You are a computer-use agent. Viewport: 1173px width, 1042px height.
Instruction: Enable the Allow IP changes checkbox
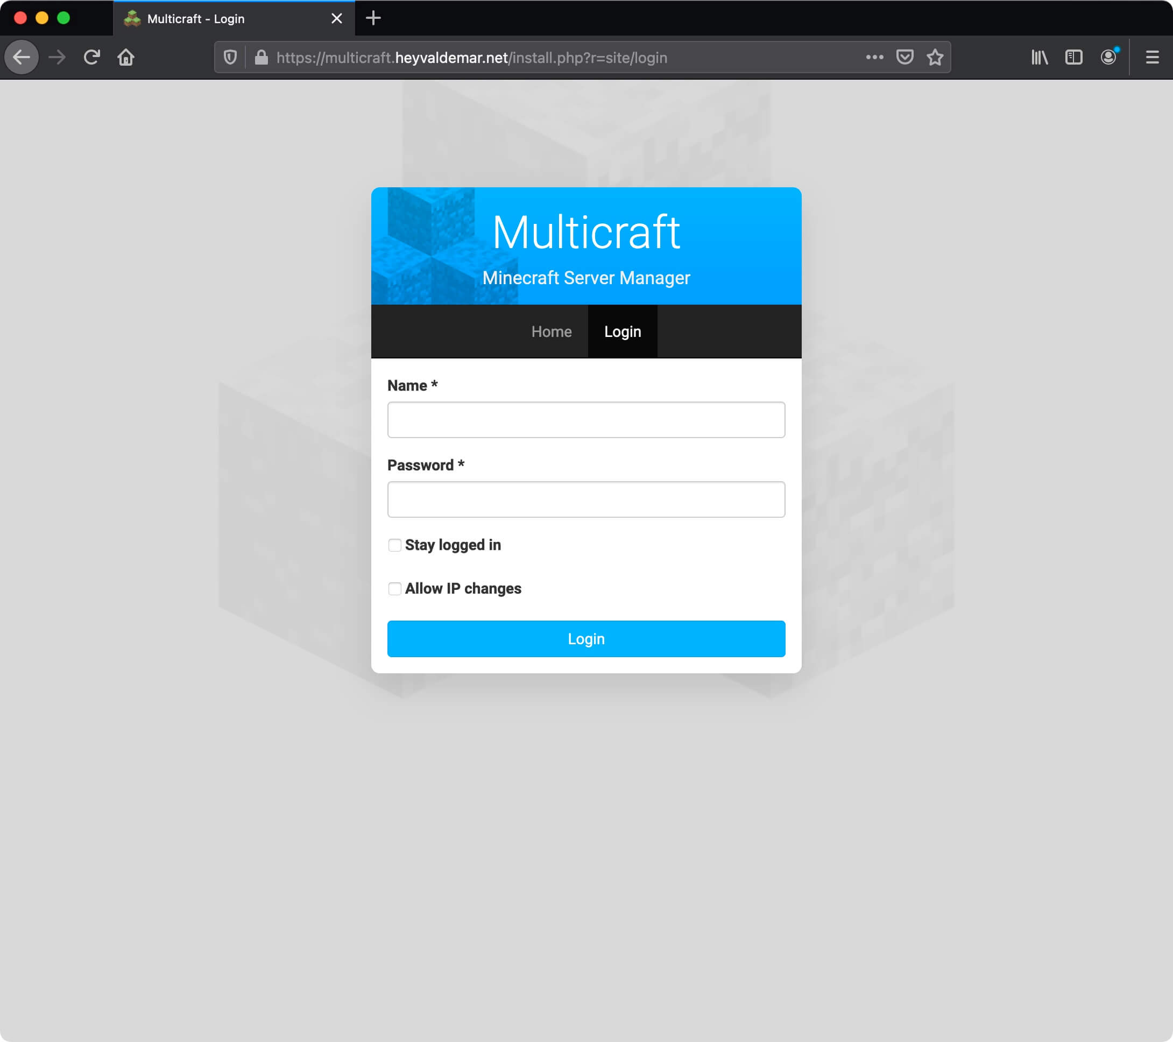pos(394,588)
